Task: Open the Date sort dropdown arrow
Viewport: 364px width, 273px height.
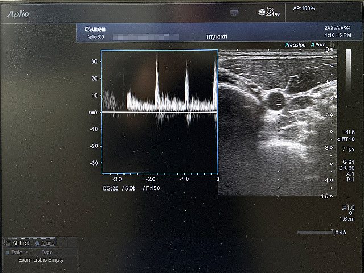Action: [x=27, y=252]
